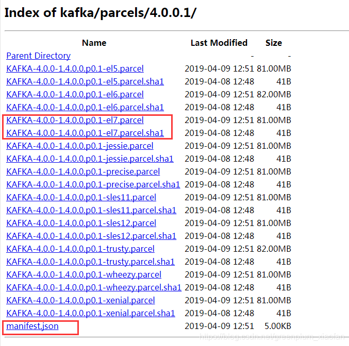The height and width of the screenshot is (346, 349).
Task: Download KAFKA-4.0.0-1.4.0.0.p0.1-el7.parcel
Action: (x=75, y=120)
